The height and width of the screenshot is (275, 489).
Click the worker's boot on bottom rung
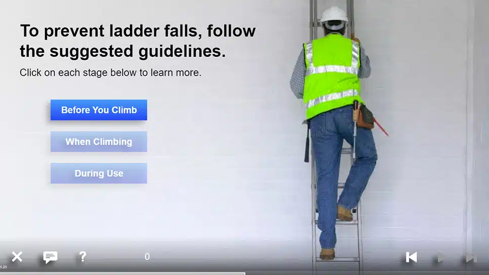pos(328,253)
